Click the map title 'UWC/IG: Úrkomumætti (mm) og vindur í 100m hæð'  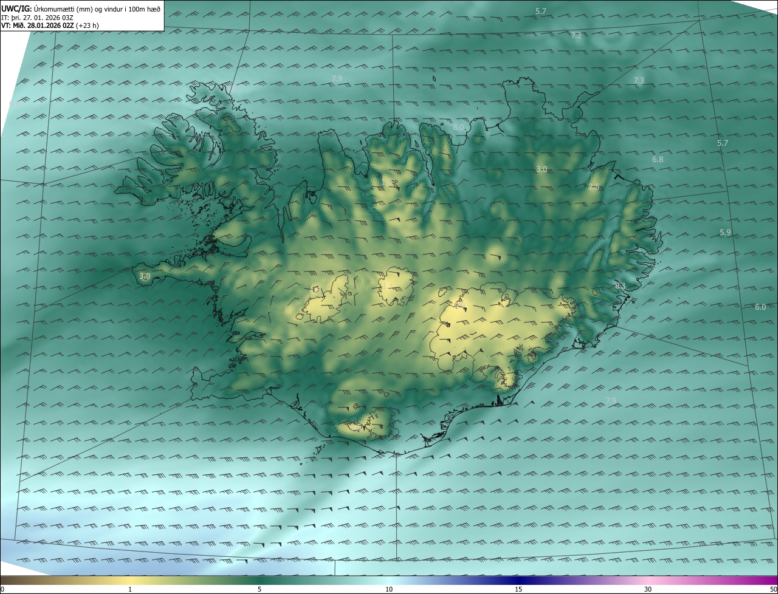point(81,9)
